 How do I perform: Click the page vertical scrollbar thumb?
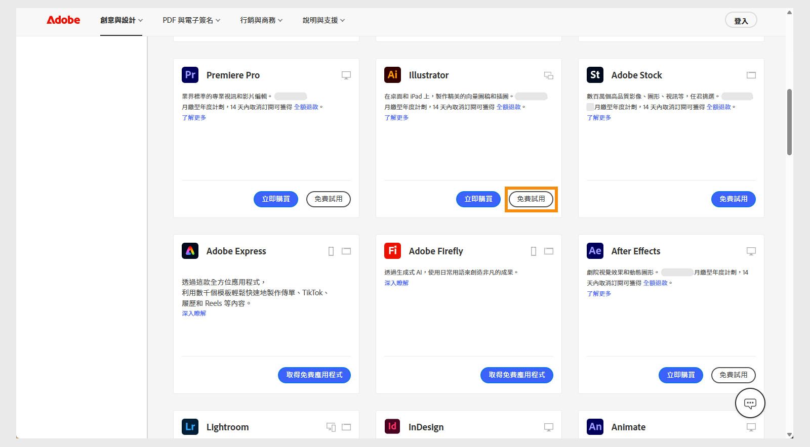[789, 122]
